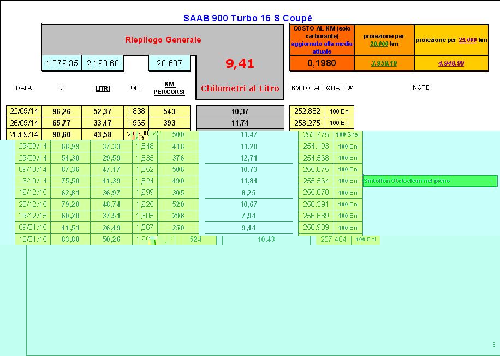The image size is (500, 356).
Task: Click total km cell 252.882
Action: (307, 111)
